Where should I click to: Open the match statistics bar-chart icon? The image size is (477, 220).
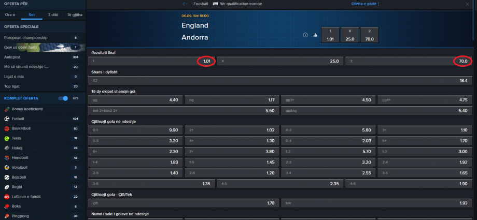coord(315,35)
